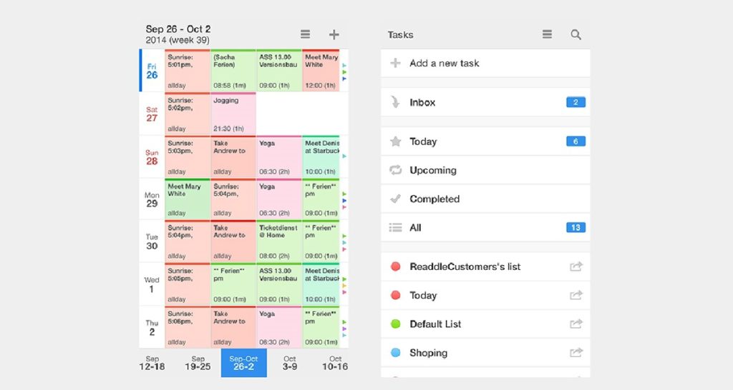
Task: Click Add a new task field
Action: (444, 64)
